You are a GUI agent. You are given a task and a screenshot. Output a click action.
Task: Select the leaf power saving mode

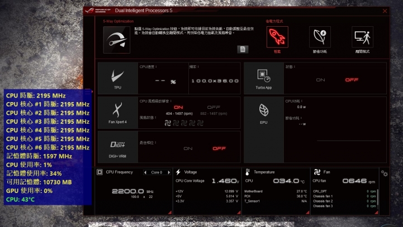pos(320,37)
